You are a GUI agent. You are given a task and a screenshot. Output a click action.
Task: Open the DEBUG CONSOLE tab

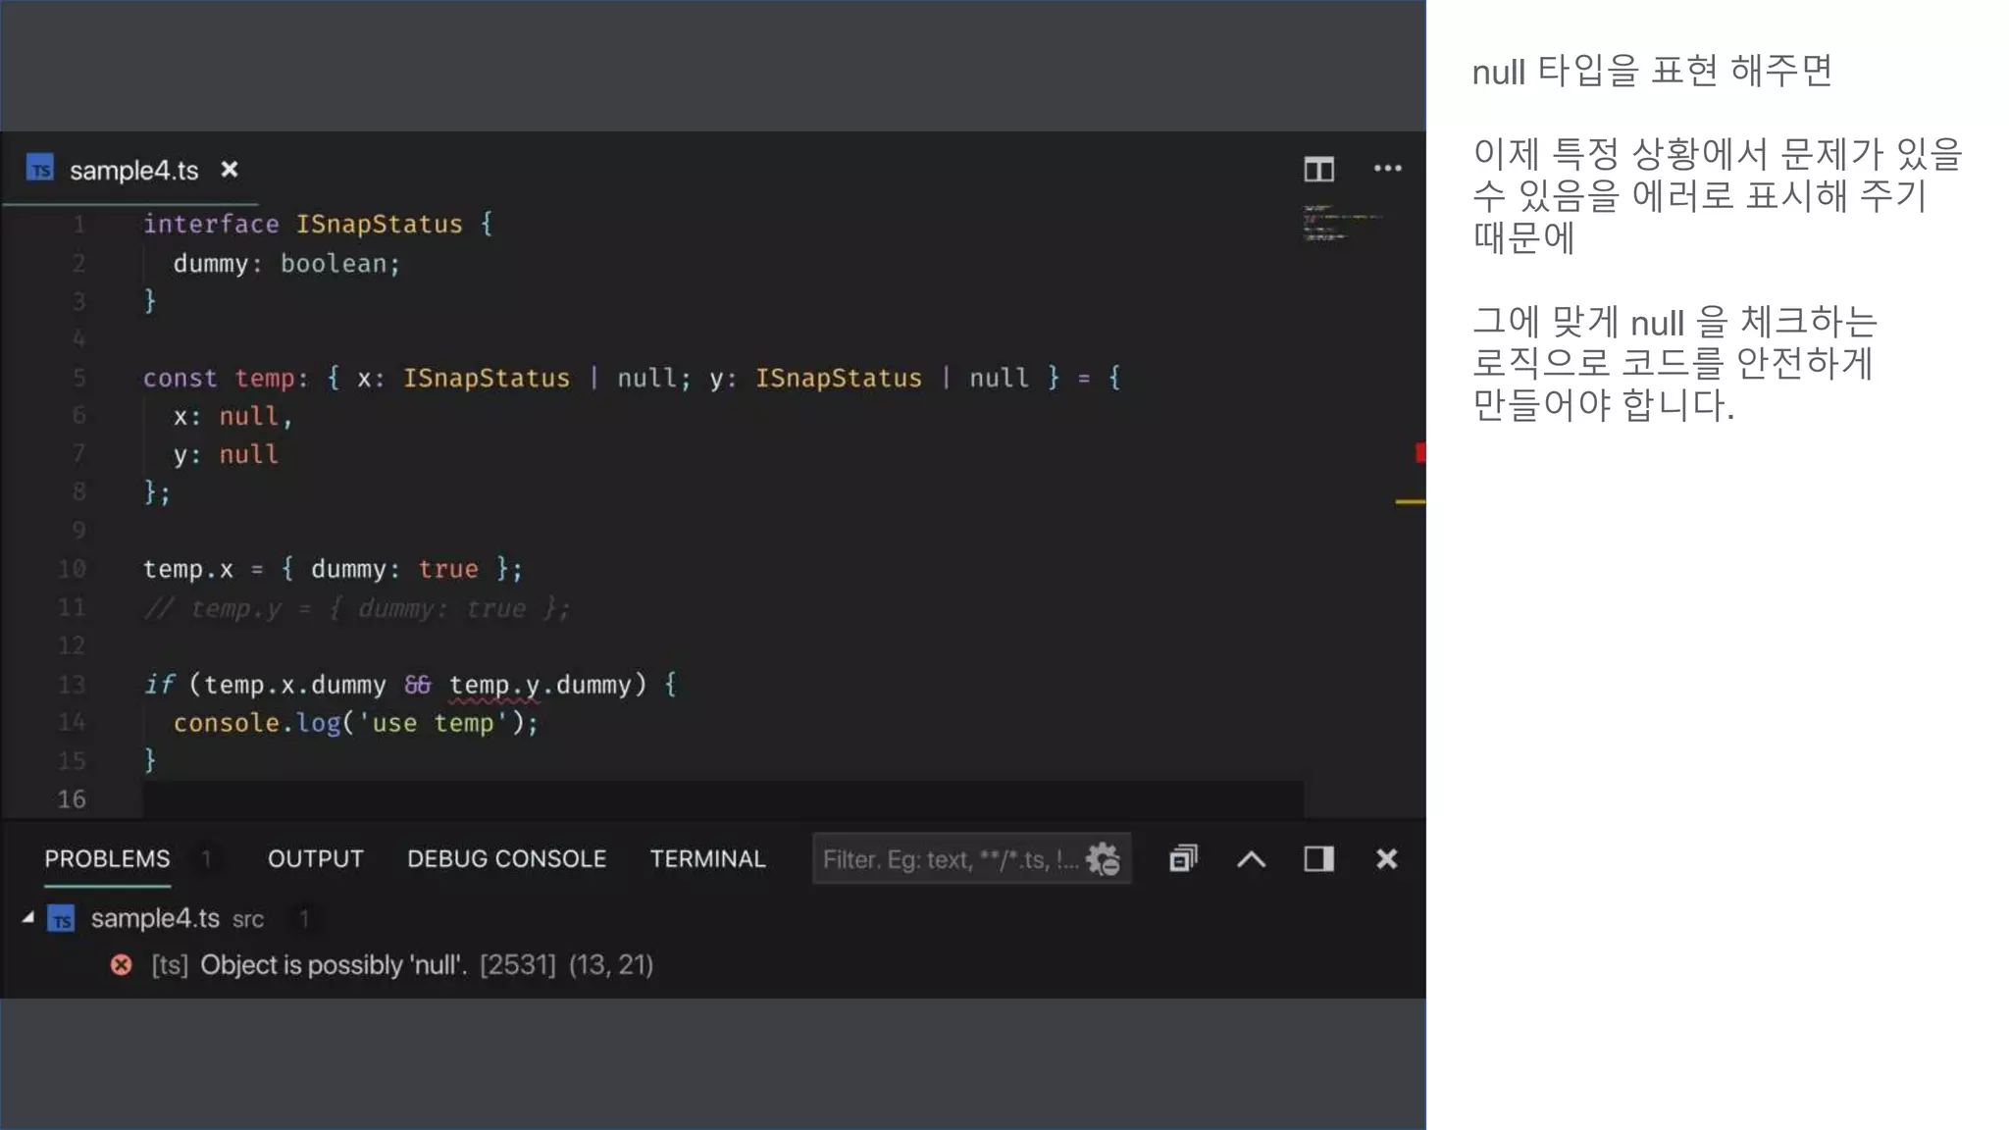click(x=507, y=859)
